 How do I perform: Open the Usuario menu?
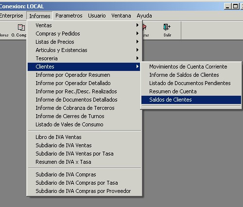[x=97, y=16]
